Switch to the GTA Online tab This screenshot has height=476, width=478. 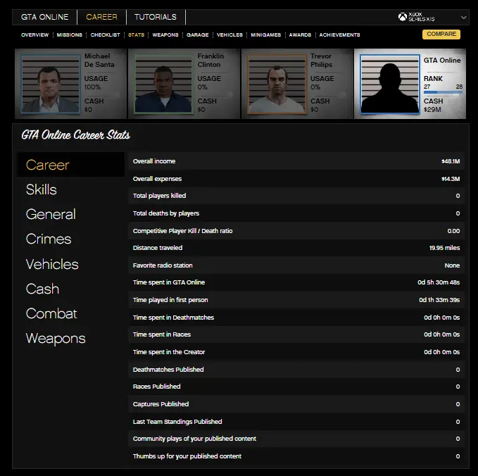(x=45, y=17)
